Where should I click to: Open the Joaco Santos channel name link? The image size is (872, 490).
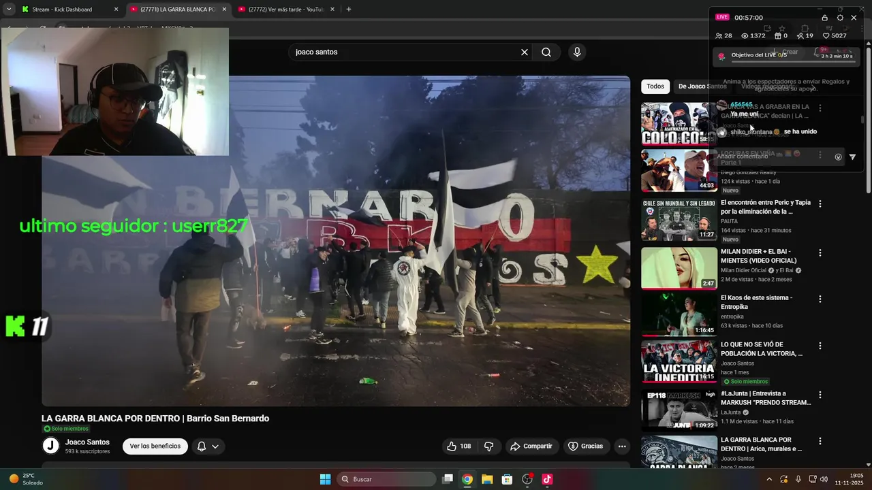pyautogui.click(x=87, y=442)
